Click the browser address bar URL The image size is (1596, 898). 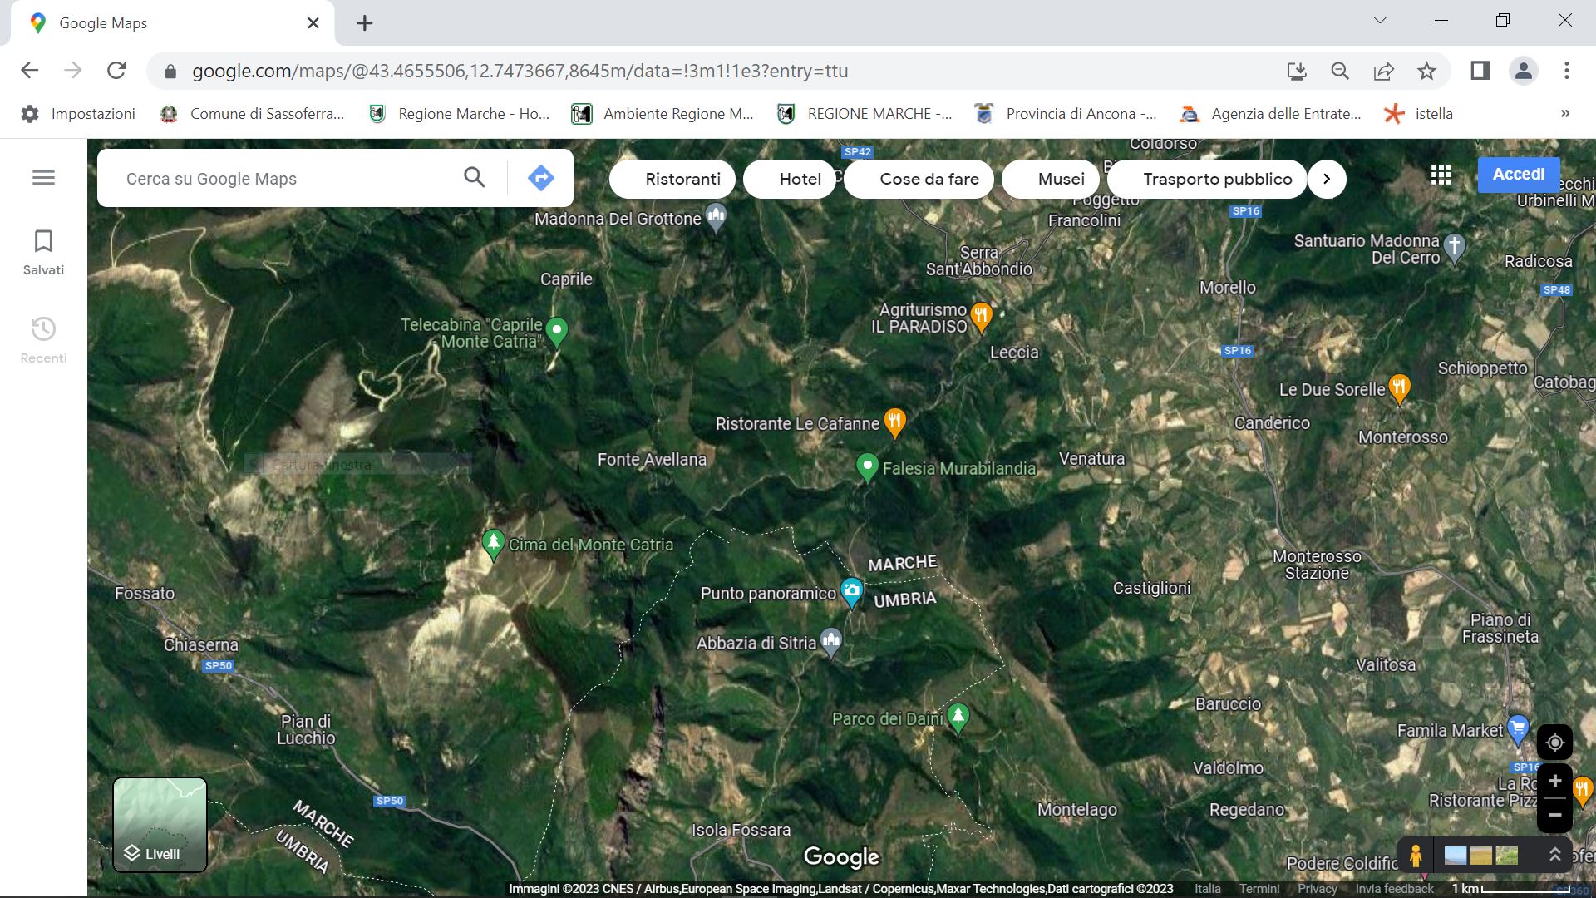(520, 71)
